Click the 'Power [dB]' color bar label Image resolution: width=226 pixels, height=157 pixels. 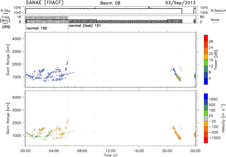216,60
